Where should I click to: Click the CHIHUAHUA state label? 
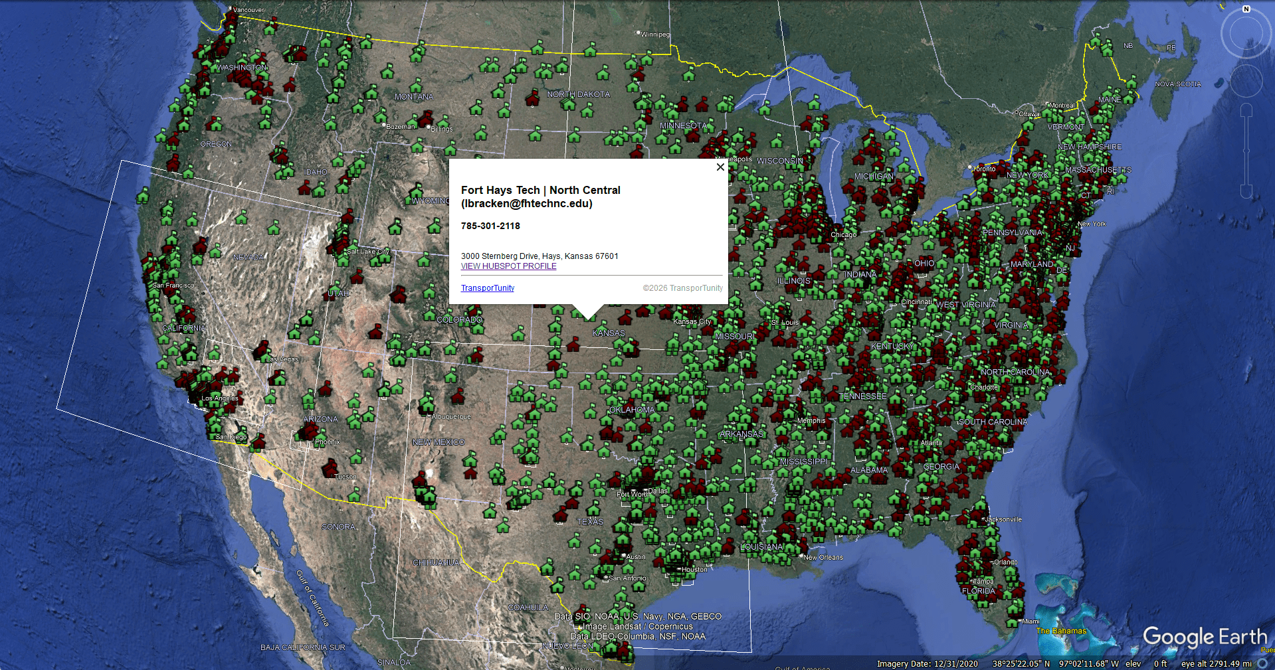(436, 562)
